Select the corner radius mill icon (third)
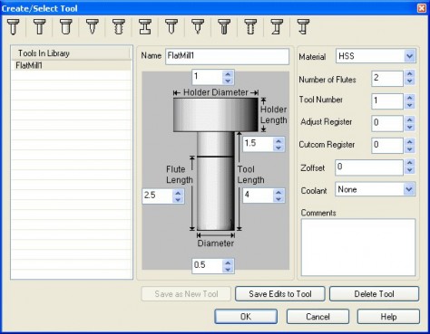430x334 pixels. click(x=65, y=27)
